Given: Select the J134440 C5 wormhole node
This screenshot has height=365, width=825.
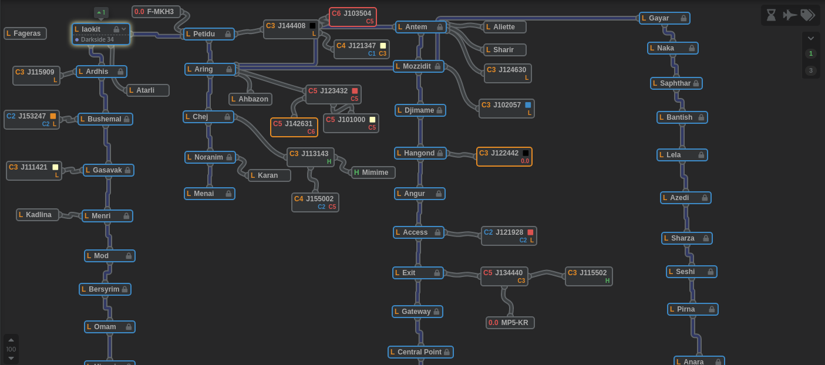Looking at the screenshot, I should [x=504, y=276].
